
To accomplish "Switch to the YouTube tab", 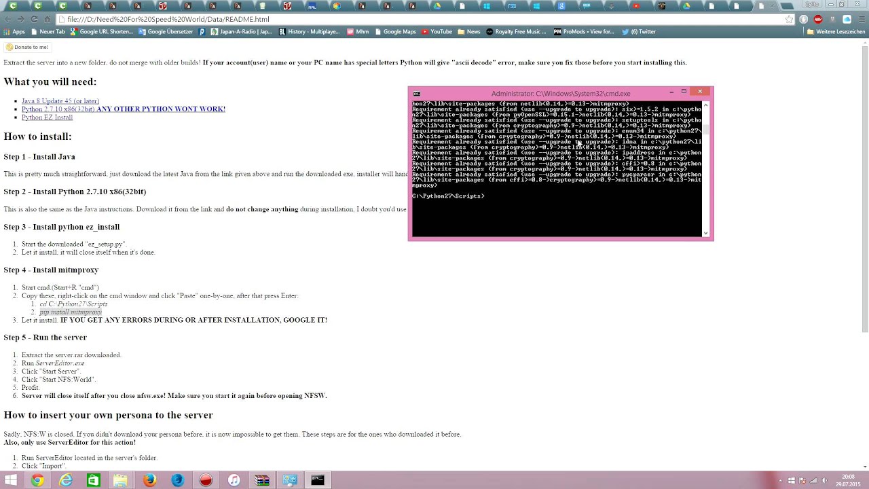I will click(x=636, y=6).
